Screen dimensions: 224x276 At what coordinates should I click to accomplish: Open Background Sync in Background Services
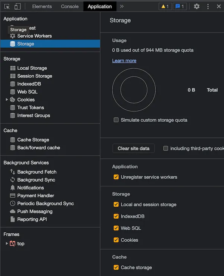pyautogui.click(x=36, y=180)
